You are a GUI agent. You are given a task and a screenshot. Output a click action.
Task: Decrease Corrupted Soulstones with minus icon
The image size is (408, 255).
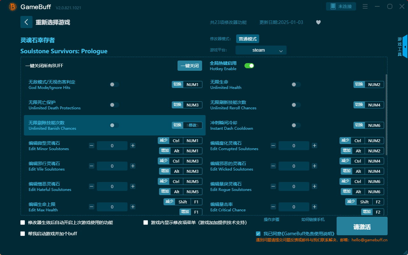pos(273,146)
